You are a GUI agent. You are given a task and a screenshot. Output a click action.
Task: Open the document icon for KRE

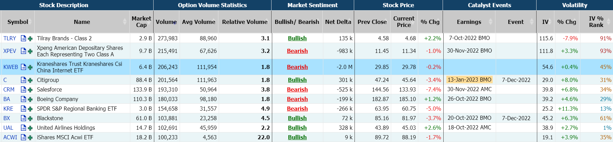point(23,109)
